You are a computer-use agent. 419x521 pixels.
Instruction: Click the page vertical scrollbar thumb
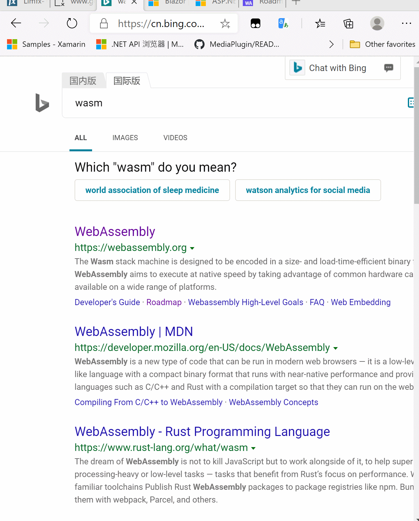[416, 135]
